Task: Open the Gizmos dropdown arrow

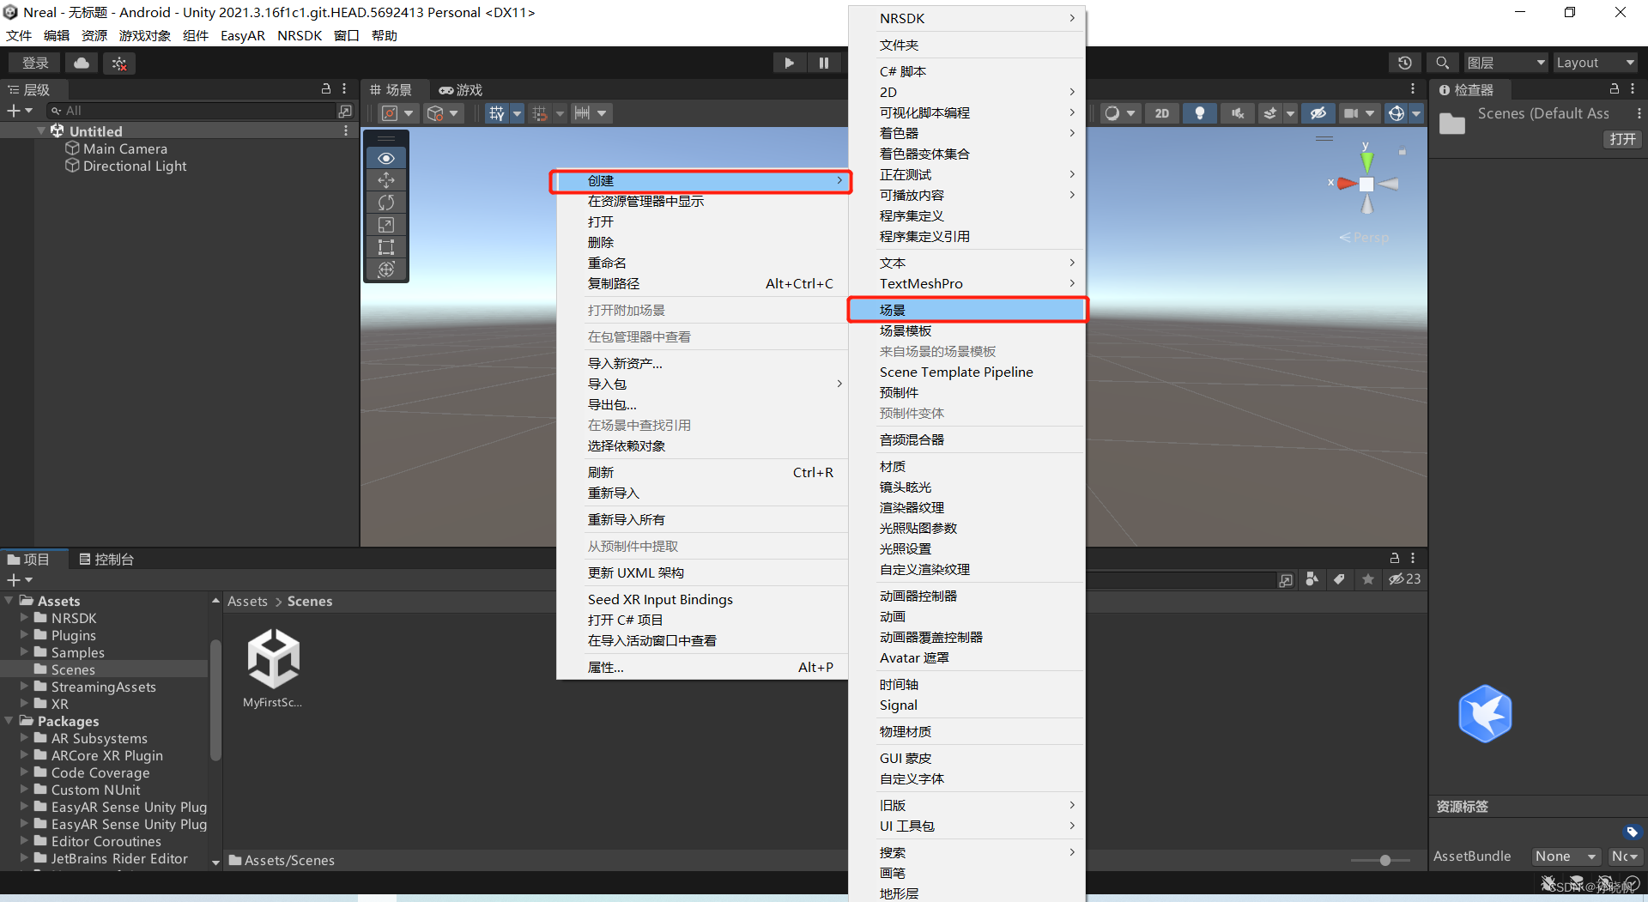Action: 1416,113
